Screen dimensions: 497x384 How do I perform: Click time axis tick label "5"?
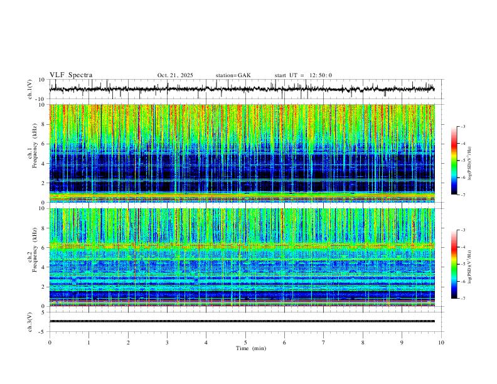coord(245,343)
